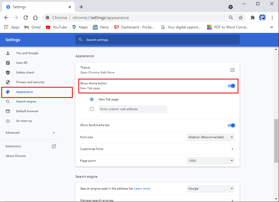Toggle the Show Home button switch

231,86
